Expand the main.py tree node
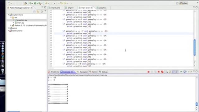The height and width of the screenshot is (112, 199). point(13,23)
